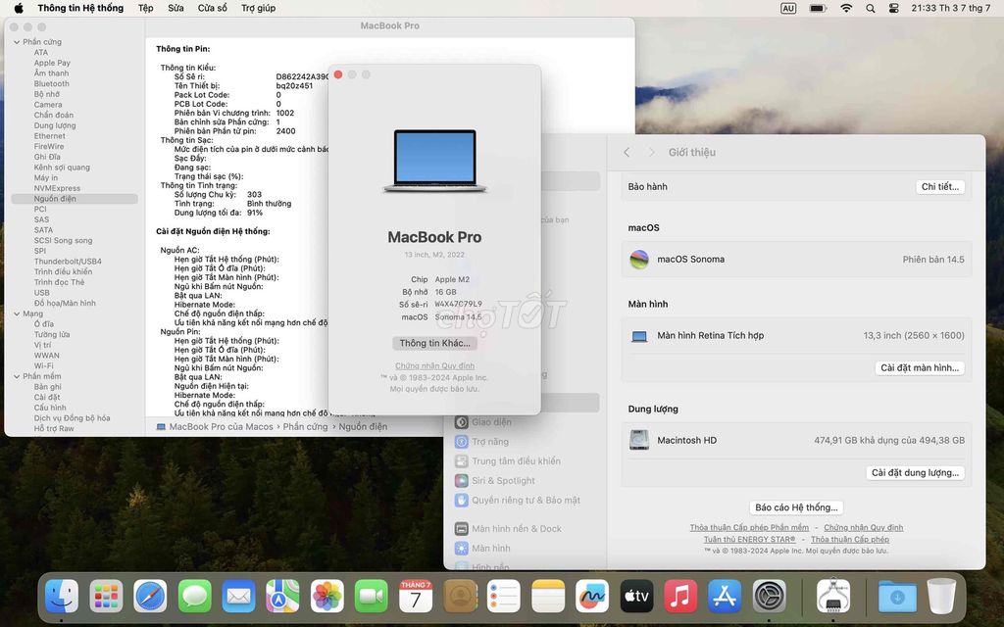Collapse the Phần mềm tree section
The image size is (1004, 627).
tap(17, 377)
